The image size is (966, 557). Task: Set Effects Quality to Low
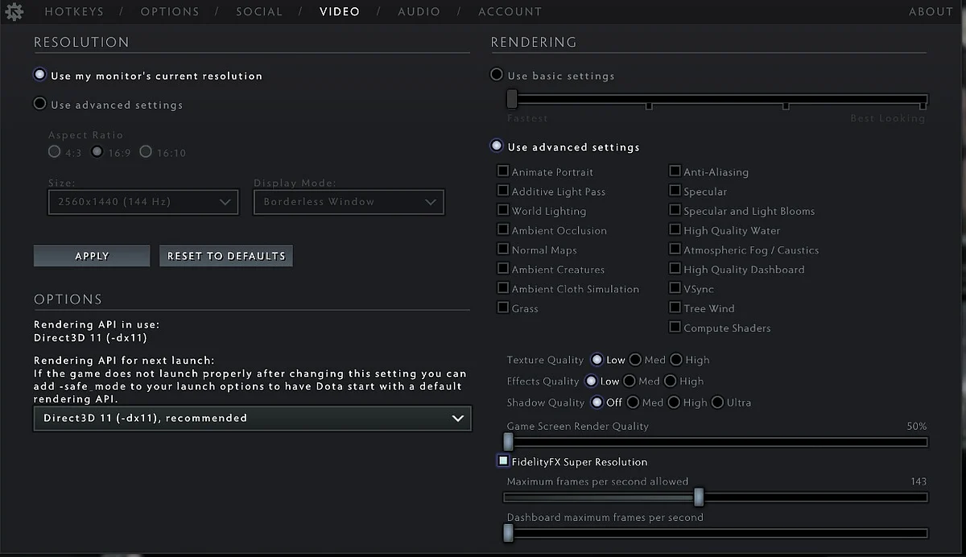pyautogui.click(x=591, y=381)
